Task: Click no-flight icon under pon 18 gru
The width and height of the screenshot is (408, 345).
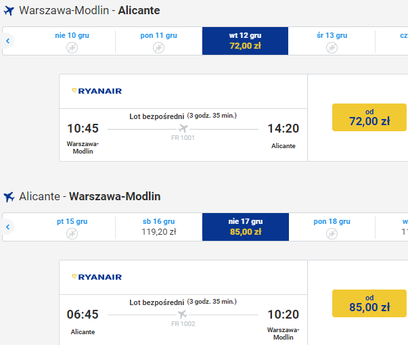Action: pos(332,233)
